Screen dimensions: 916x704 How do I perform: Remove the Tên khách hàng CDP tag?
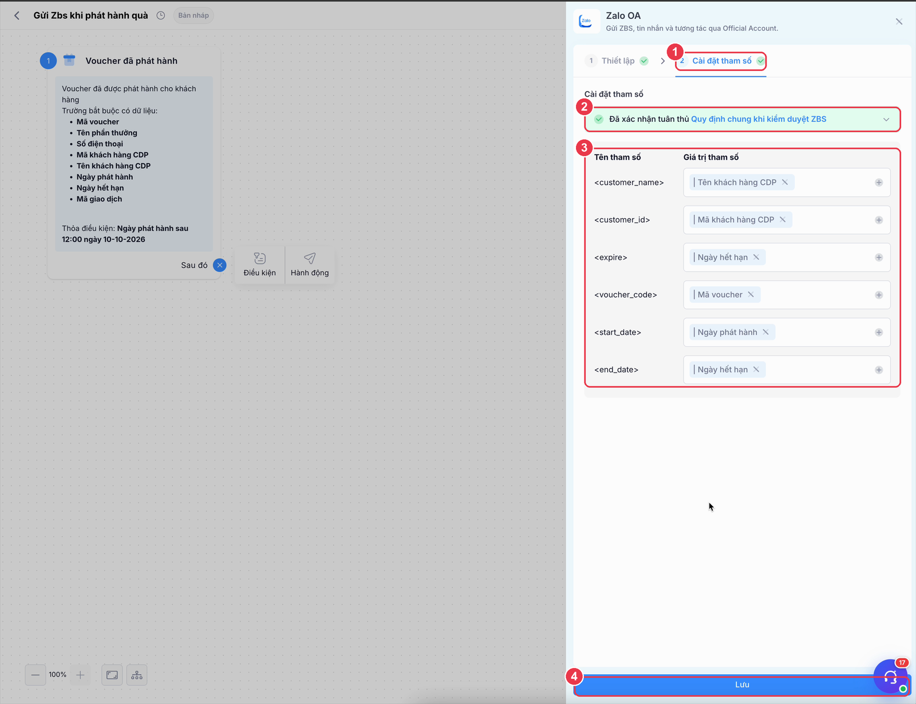tap(785, 183)
